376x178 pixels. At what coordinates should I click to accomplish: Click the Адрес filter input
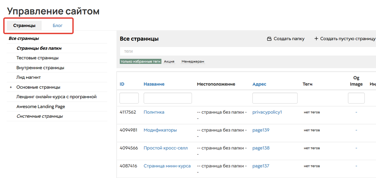275,98
